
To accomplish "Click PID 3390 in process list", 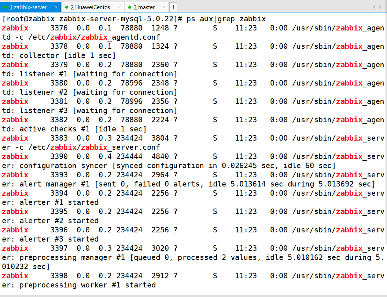I will [x=59, y=156].
